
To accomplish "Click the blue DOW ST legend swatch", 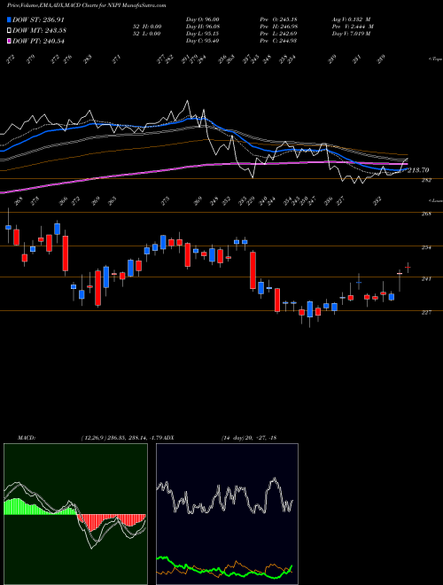I will (9, 19).
